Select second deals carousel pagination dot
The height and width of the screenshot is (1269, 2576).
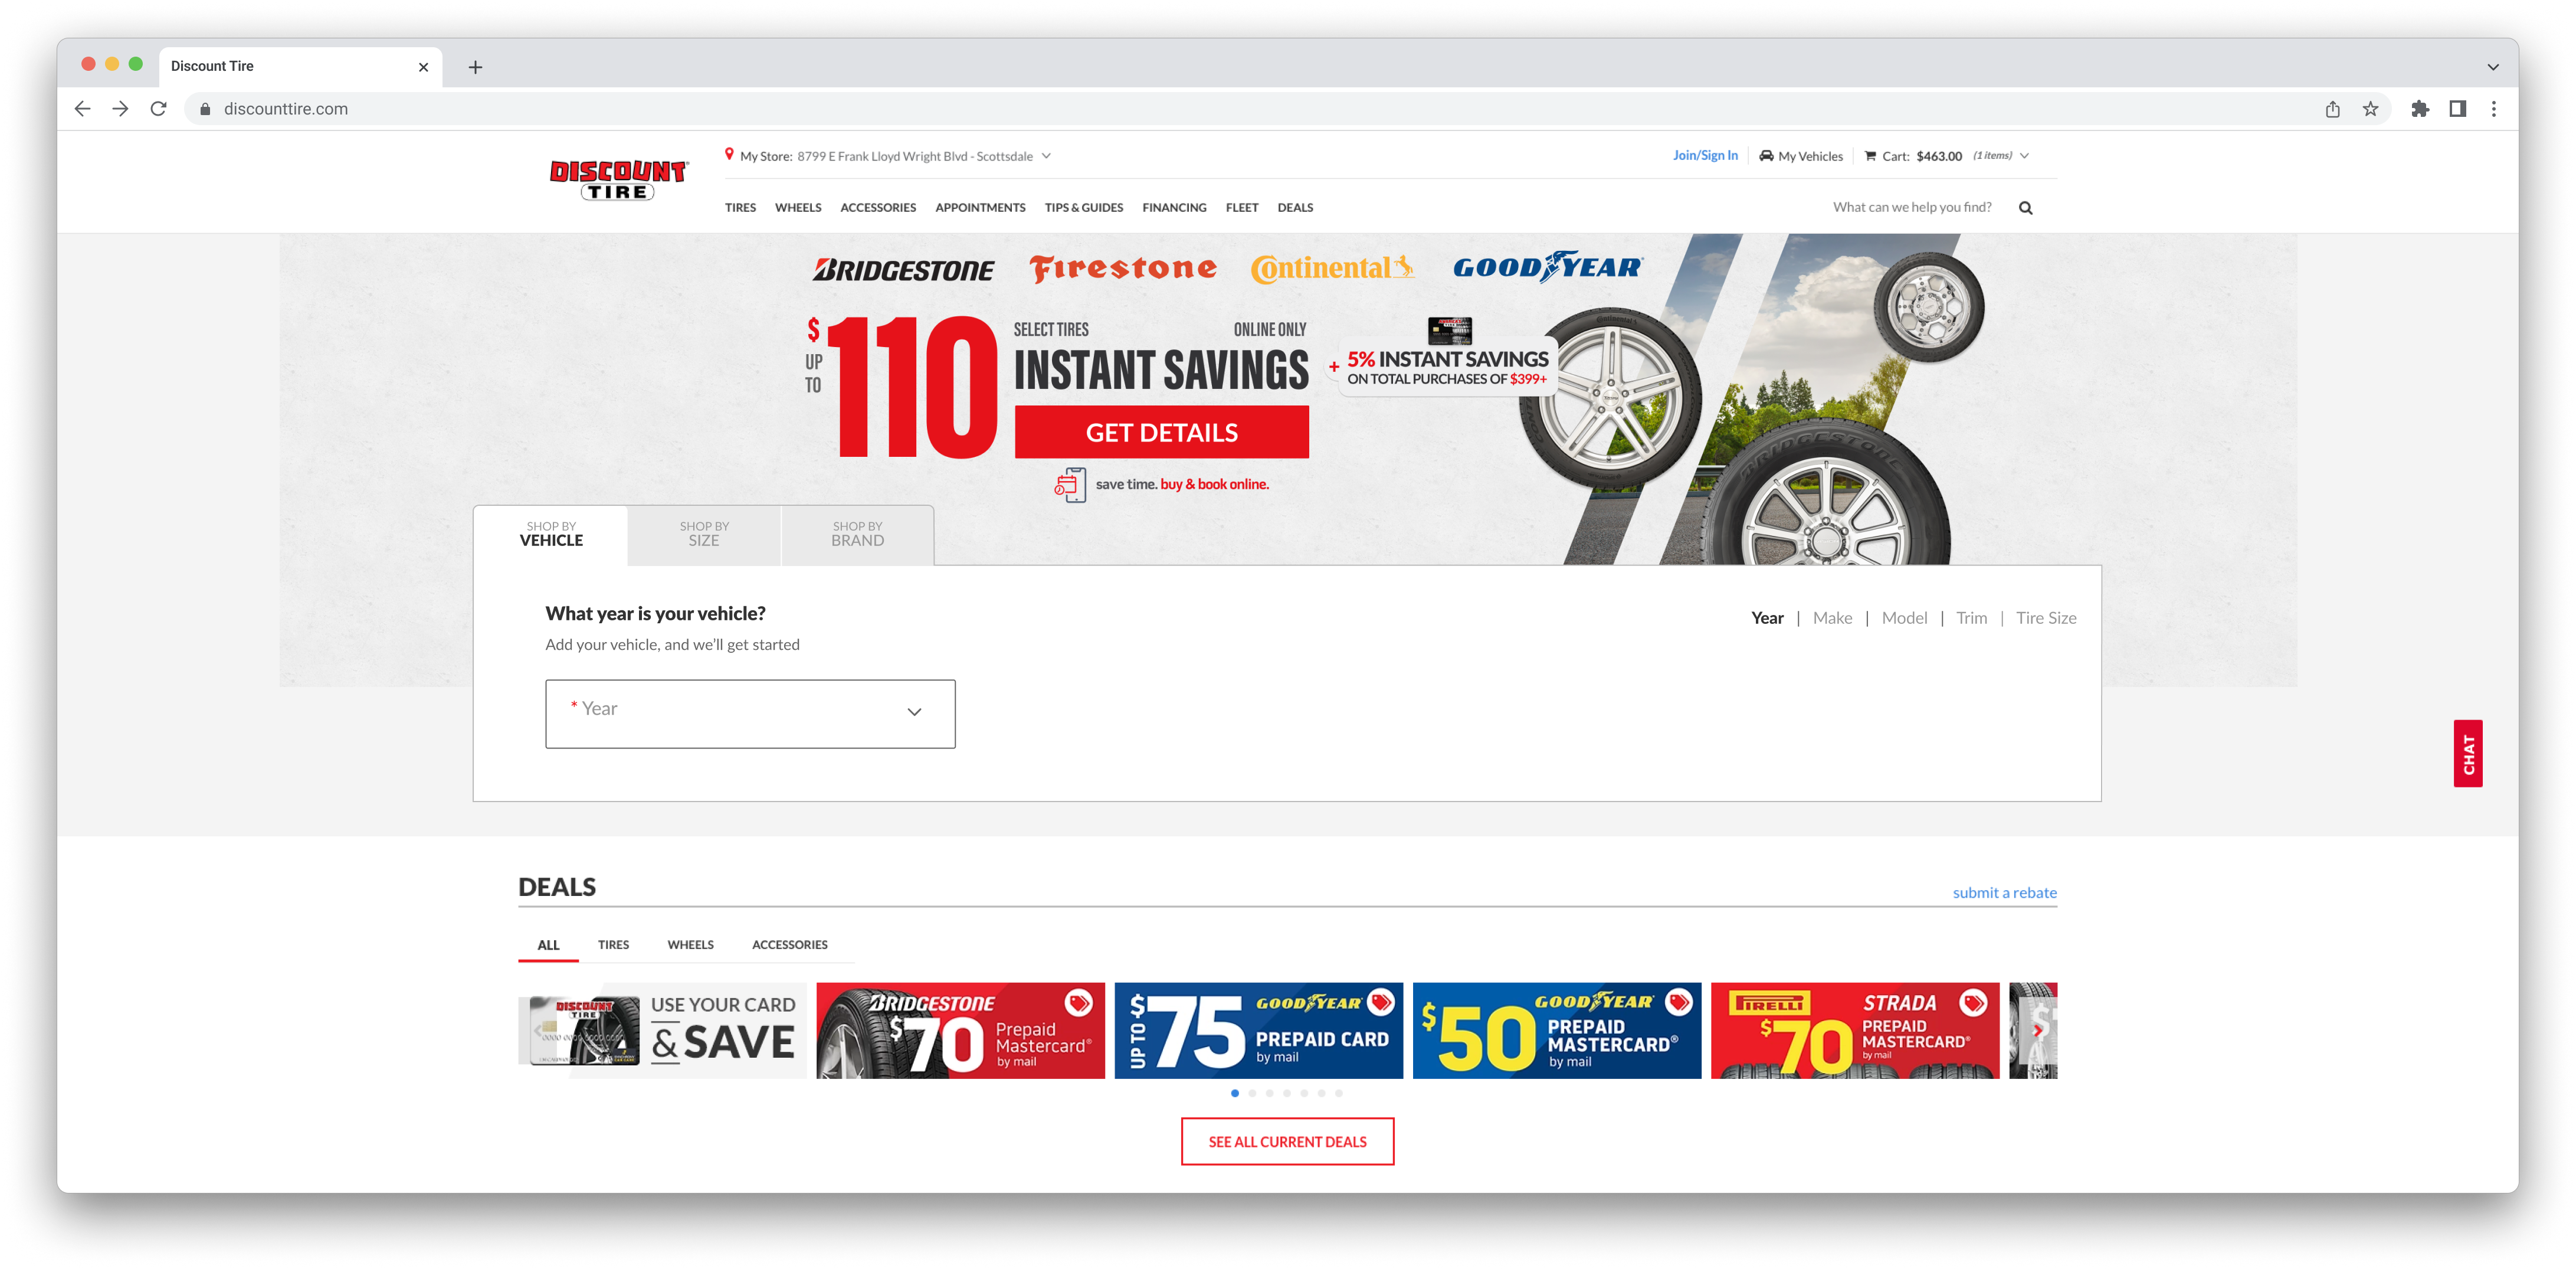tap(1252, 1093)
